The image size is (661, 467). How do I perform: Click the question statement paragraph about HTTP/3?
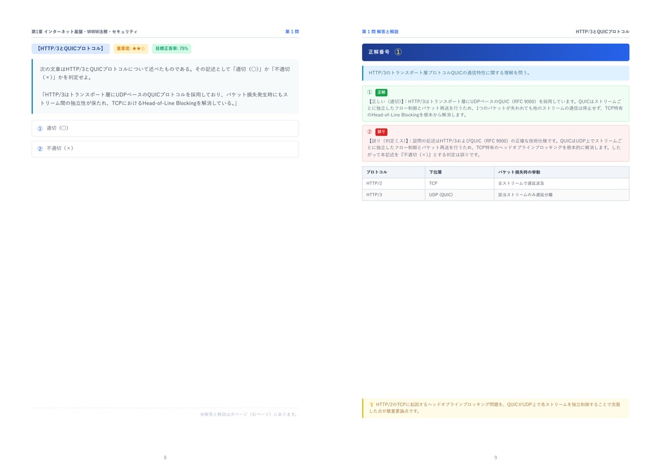(165, 99)
